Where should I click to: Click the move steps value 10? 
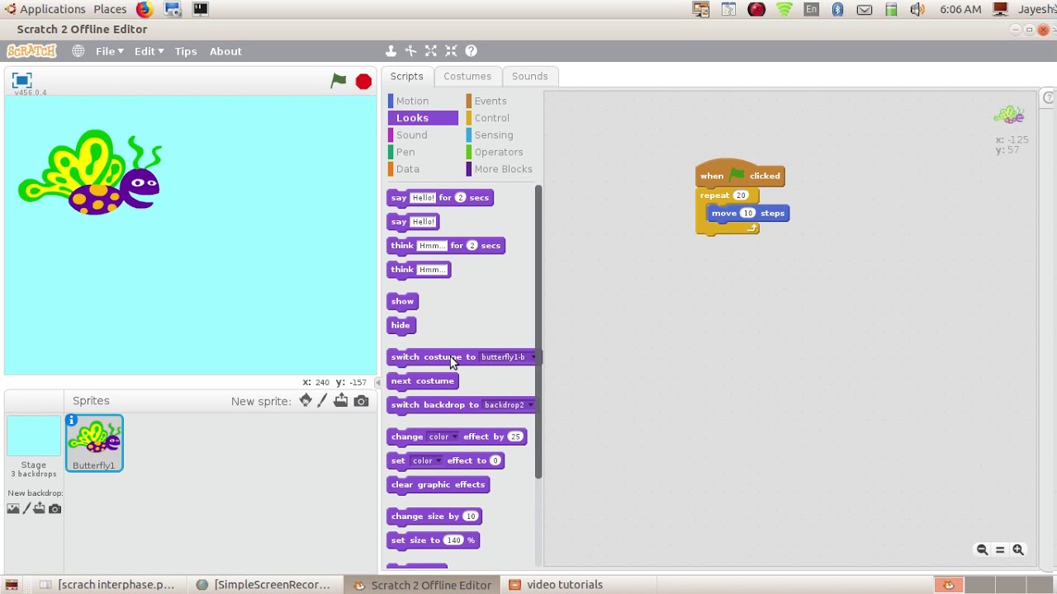pos(747,213)
